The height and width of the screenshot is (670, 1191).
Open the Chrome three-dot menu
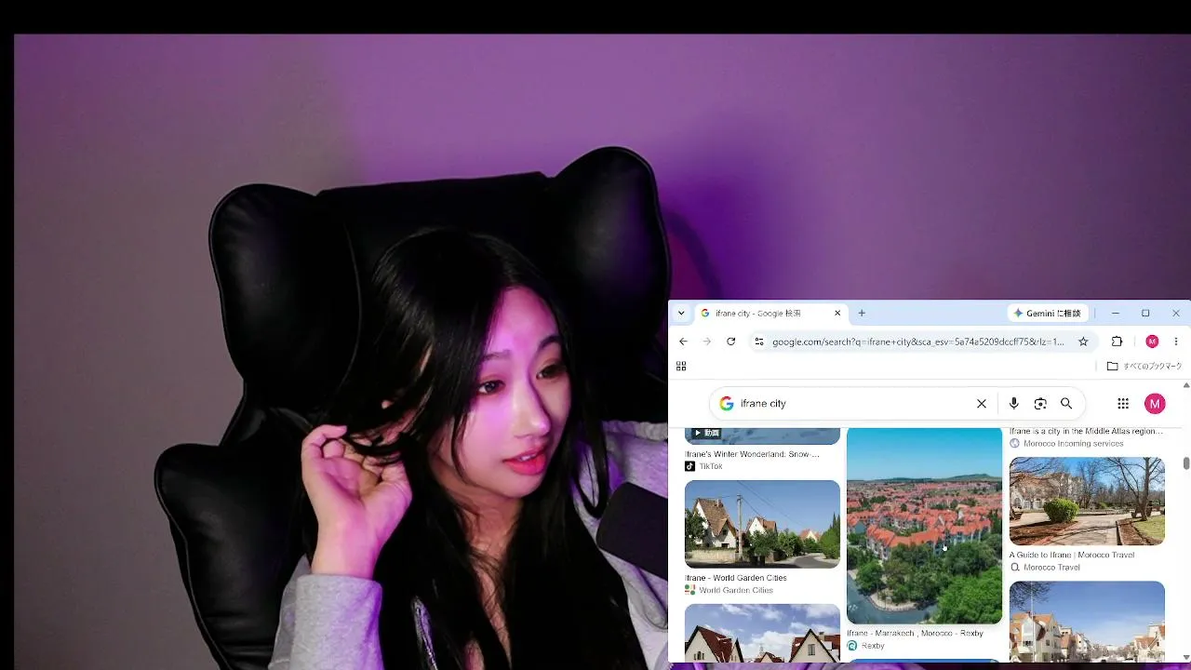pos(1176,342)
